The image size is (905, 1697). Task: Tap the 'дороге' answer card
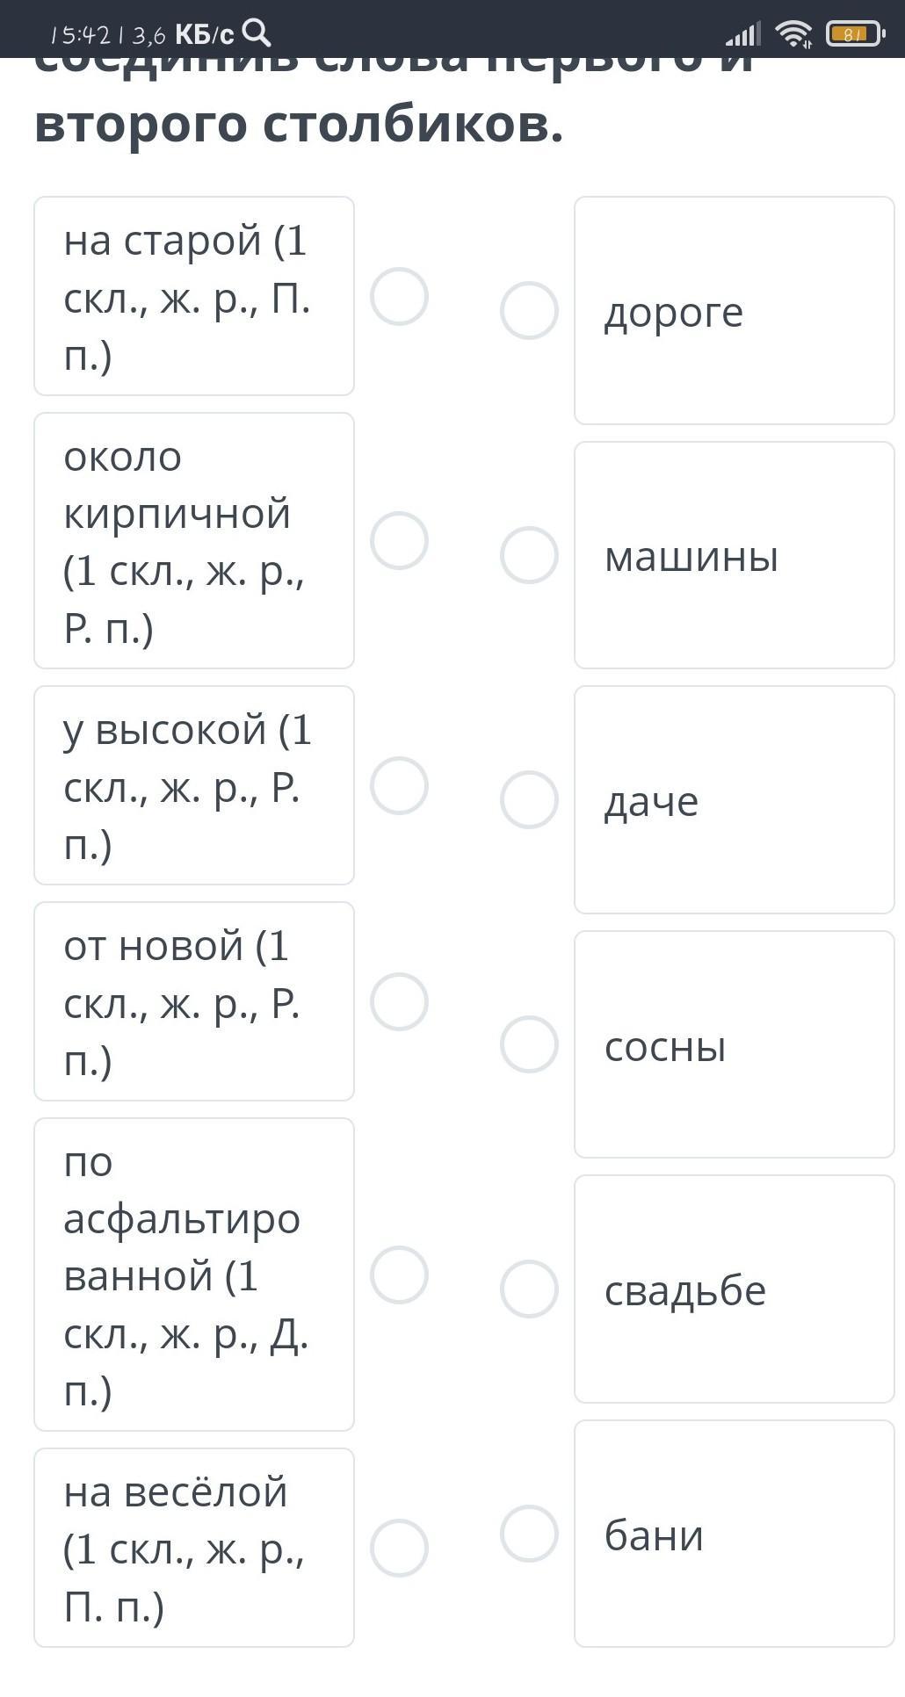(734, 311)
